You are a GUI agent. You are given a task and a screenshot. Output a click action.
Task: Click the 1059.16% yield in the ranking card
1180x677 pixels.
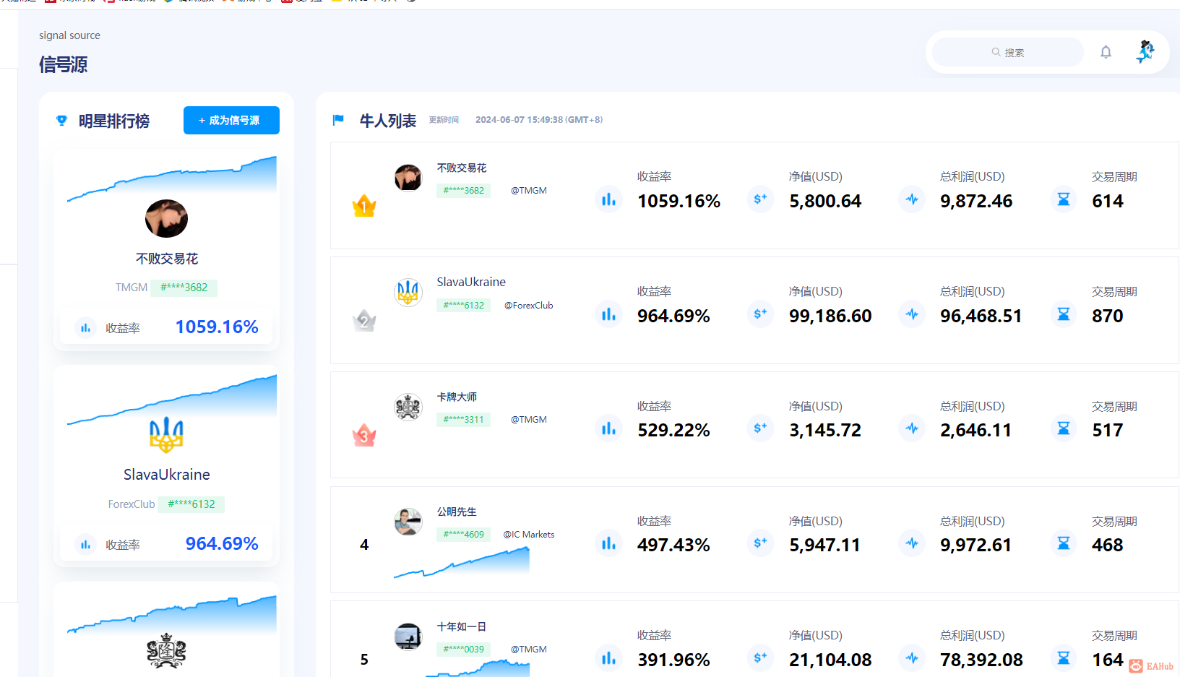pyautogui.click(x=217, y=327)
